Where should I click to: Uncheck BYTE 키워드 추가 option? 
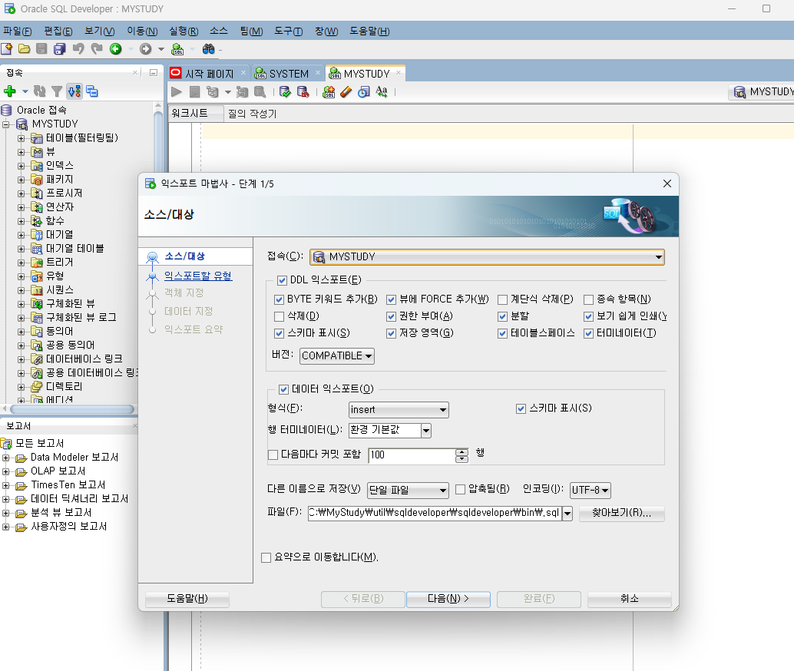tap(279, 299)
